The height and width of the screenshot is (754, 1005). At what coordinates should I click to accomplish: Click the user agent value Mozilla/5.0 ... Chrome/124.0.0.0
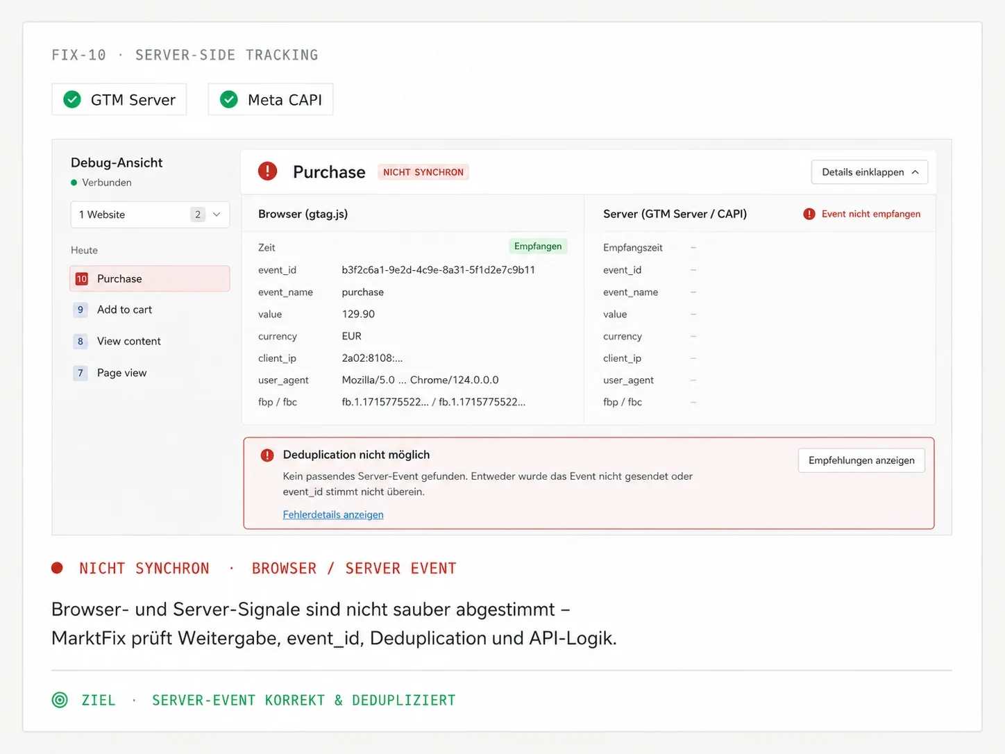click(x=420, y=380)
